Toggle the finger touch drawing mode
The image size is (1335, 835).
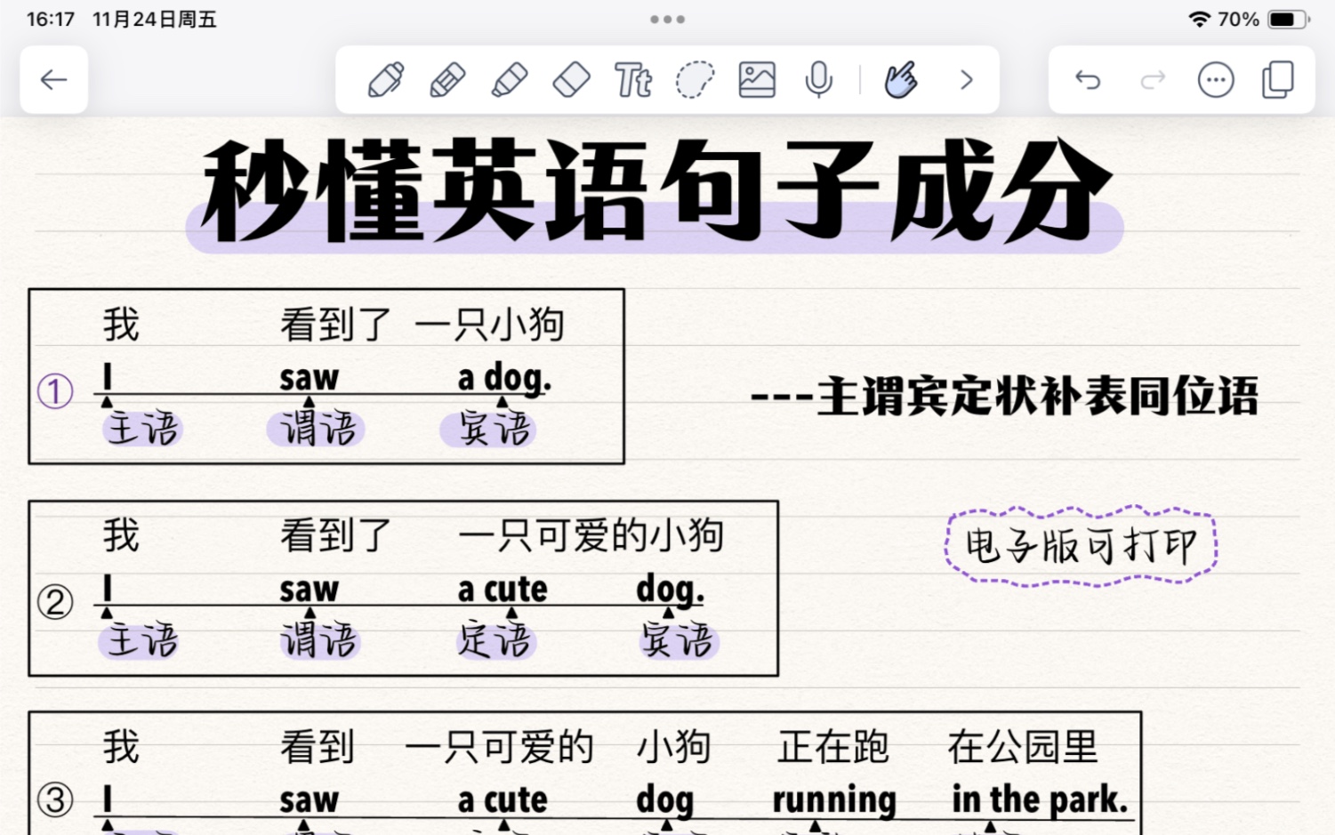901,80
